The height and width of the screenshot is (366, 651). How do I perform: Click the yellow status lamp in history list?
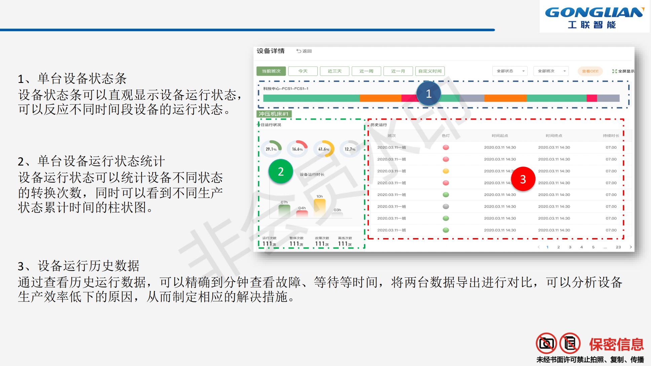[x=446, y=171]
